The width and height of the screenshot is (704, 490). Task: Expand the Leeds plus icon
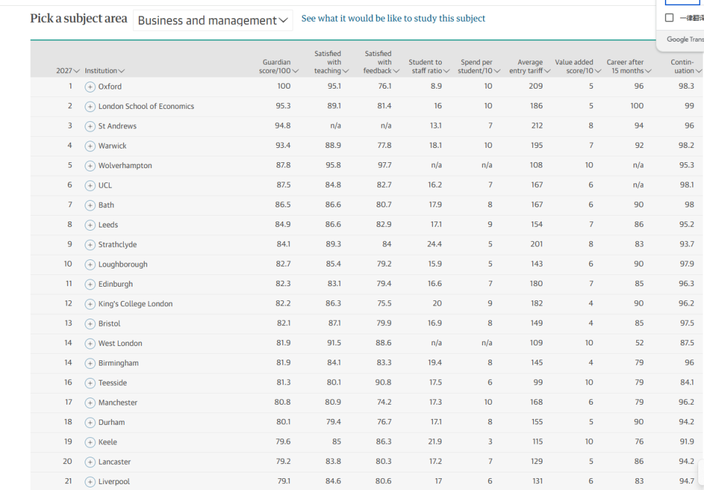(x=90, y=225)
